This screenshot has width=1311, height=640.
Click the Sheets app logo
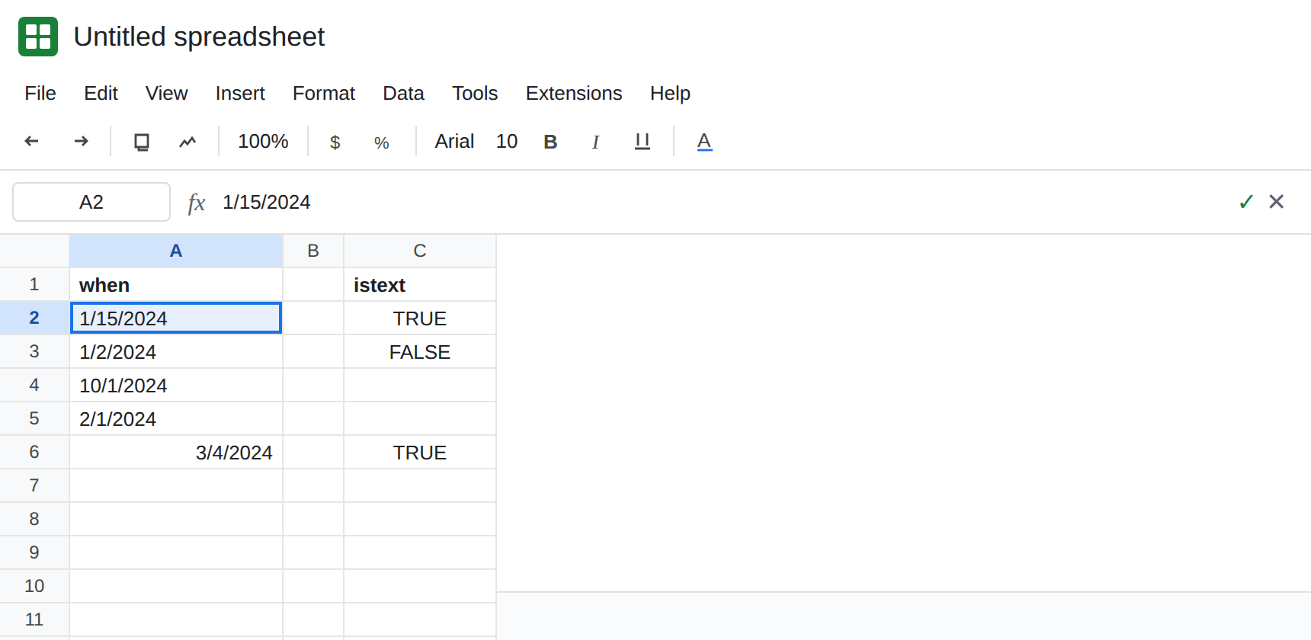pos(38,37)
